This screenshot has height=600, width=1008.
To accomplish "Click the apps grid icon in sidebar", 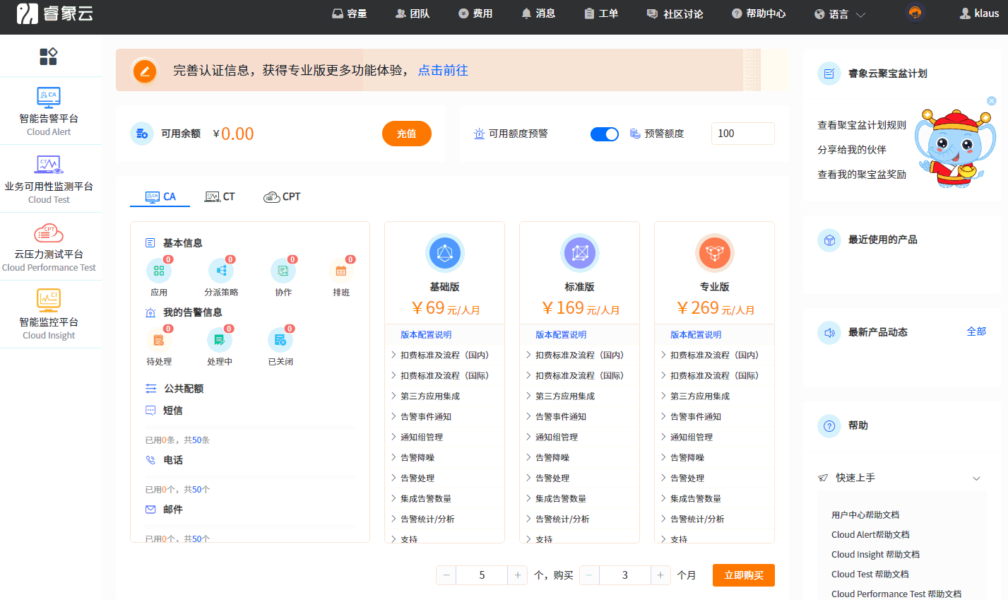I will pyautogui.click(x=48, y=57).
